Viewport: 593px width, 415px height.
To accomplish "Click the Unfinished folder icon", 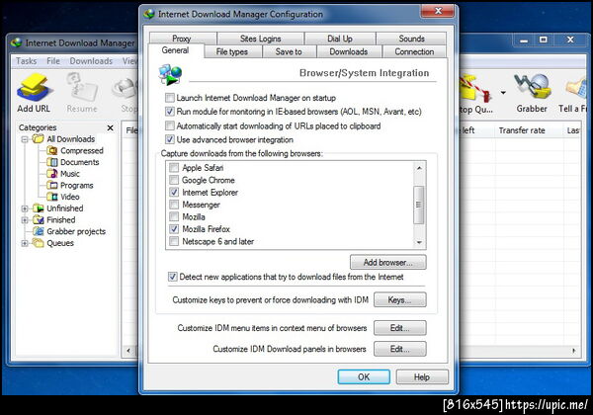I will 38,208.
